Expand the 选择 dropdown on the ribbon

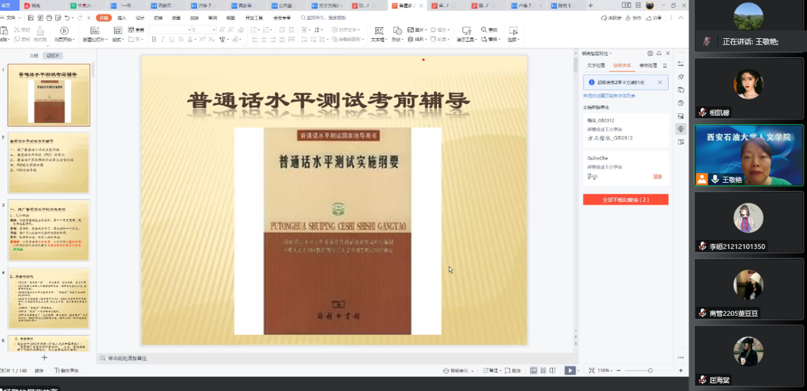517,39
